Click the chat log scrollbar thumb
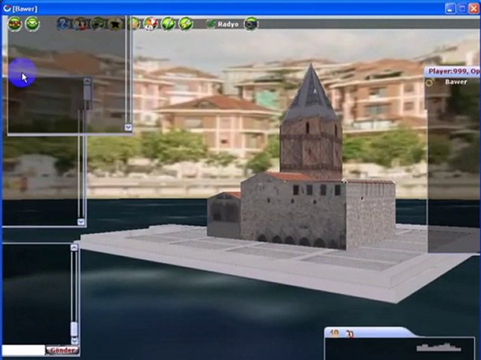 coord(74,329)
